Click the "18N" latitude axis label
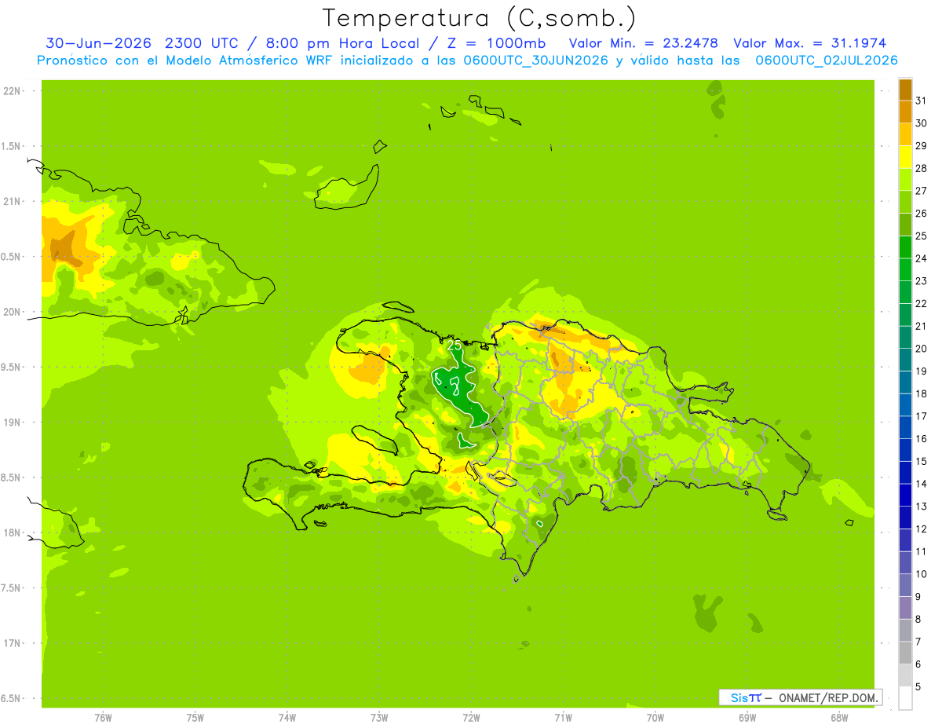The height and width of the screenshot is (728, 942). [x=11, y=532]
